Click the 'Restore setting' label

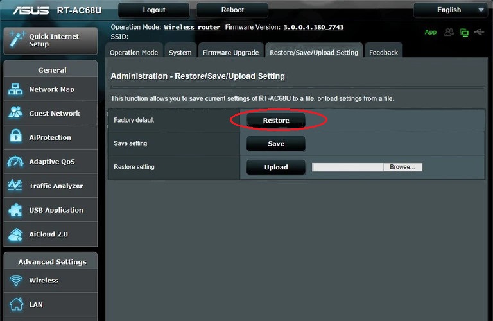click(x=134, y=167)
